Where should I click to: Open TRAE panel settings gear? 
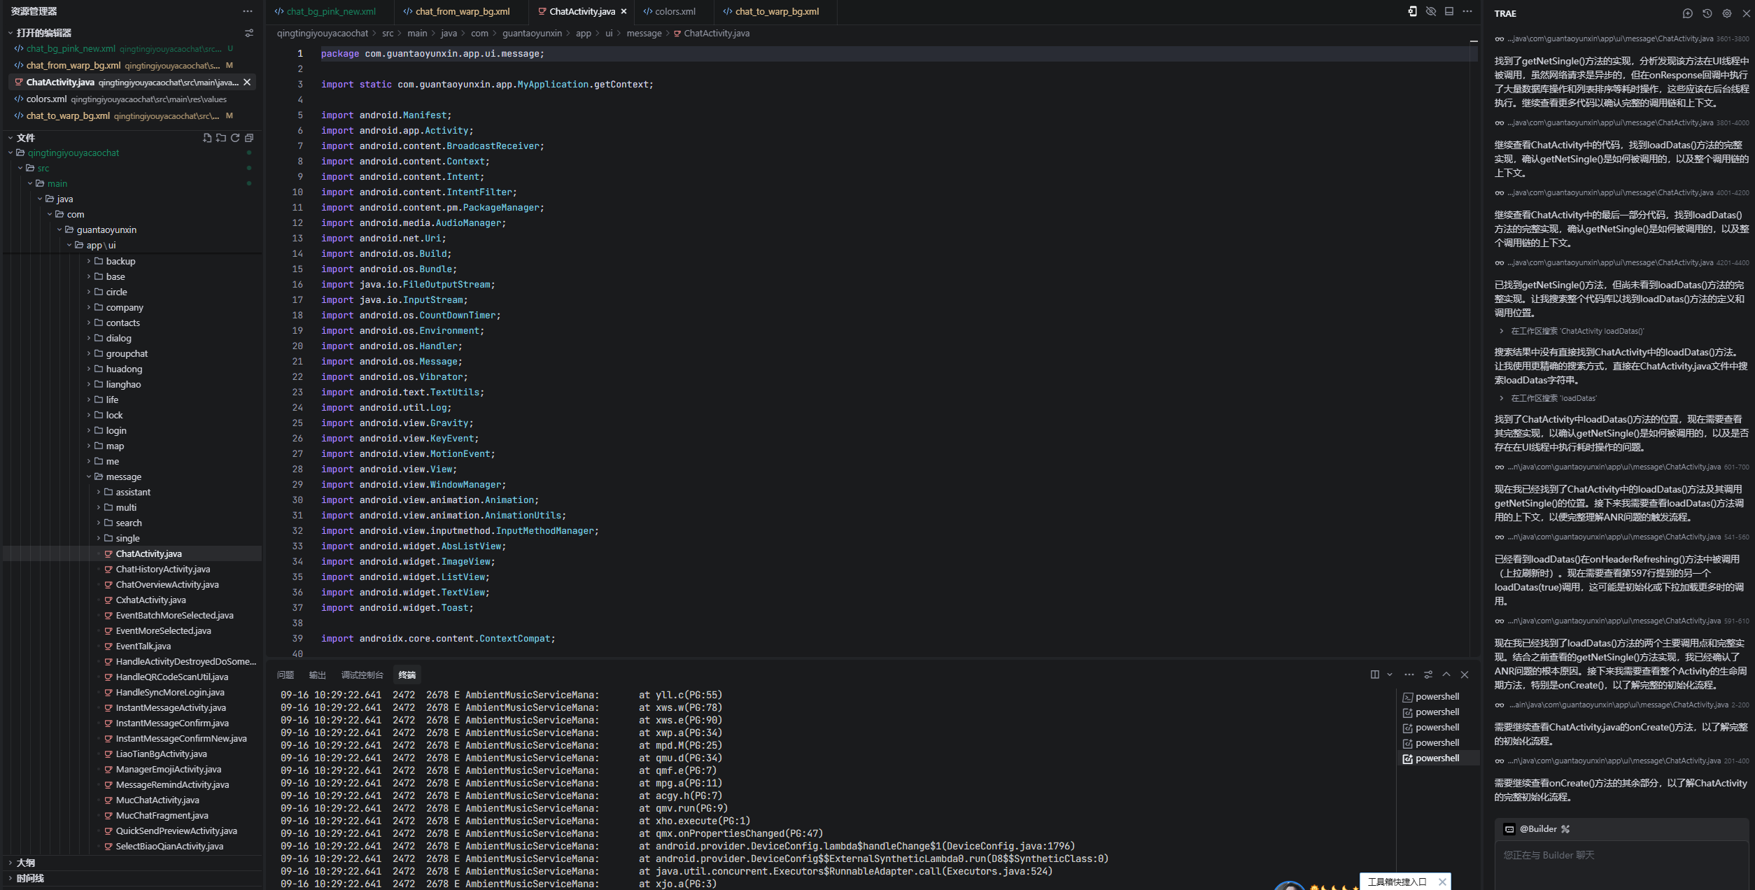1726,13
